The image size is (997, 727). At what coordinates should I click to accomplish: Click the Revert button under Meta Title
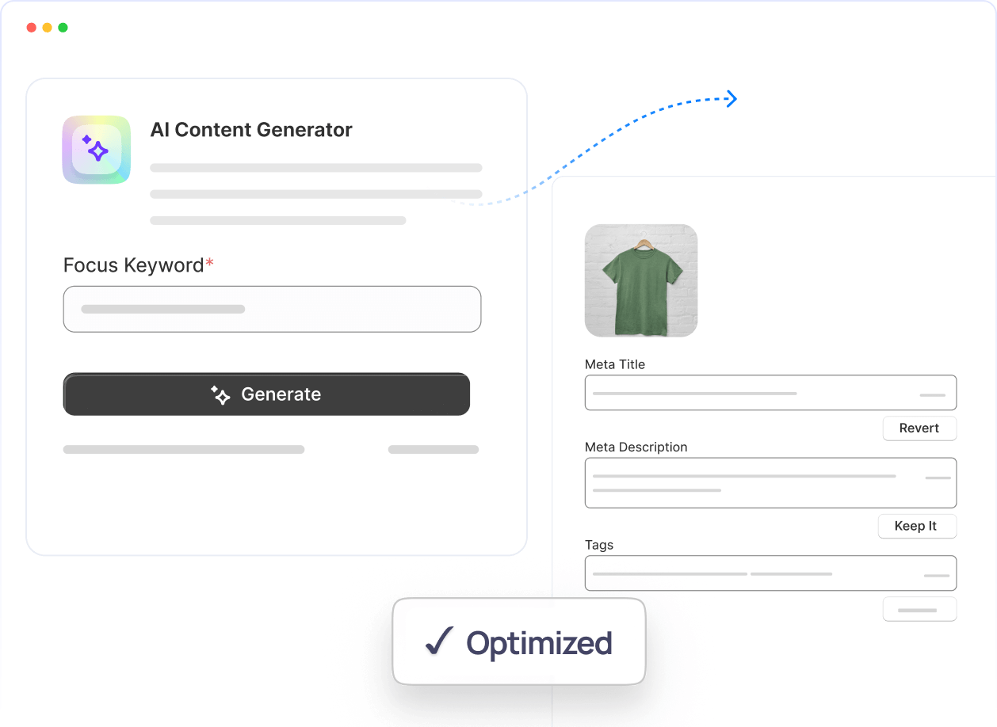coord(919,428)
